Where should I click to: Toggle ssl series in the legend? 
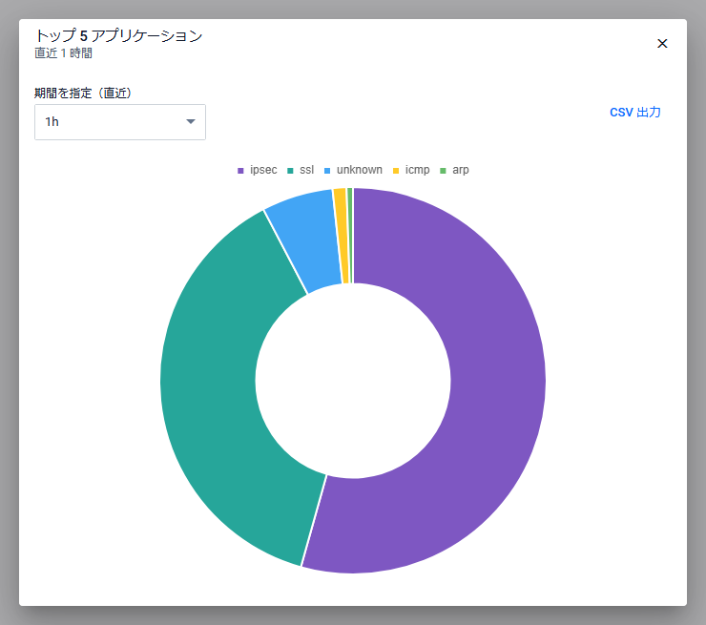pos(306,170)
